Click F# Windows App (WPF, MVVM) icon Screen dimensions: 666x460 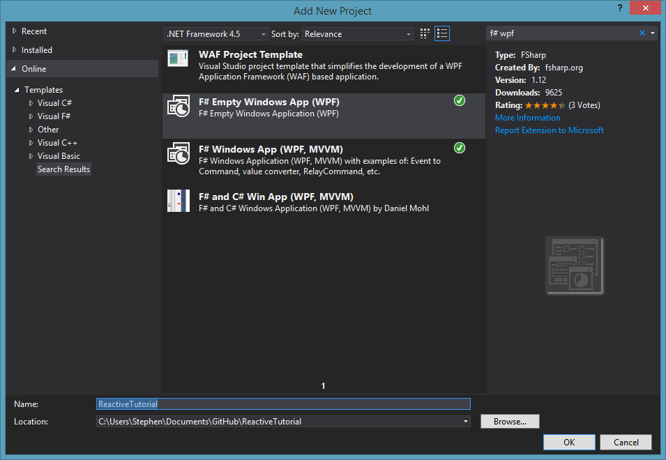pyautogui.click(x=179, y=153)
